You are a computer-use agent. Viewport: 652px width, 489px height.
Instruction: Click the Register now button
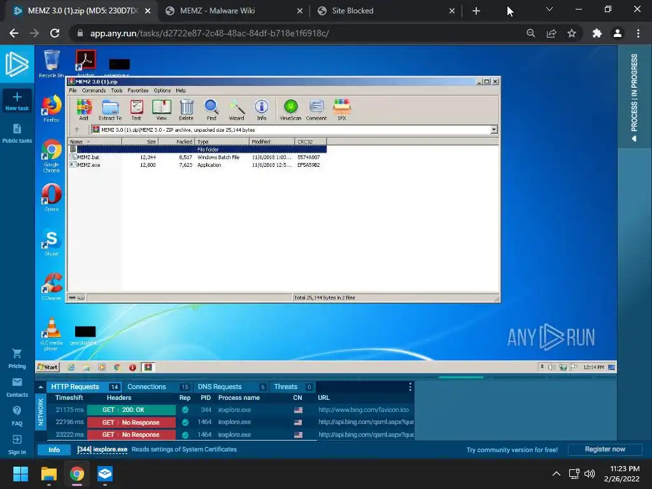605,450
